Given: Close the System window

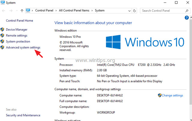Looking at the screenshot, I should point(187,3).
